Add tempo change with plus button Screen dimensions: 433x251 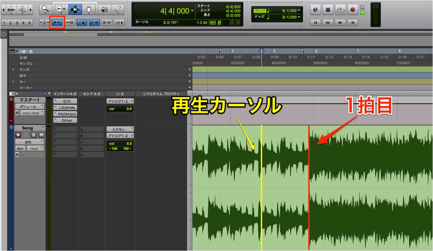190,69
